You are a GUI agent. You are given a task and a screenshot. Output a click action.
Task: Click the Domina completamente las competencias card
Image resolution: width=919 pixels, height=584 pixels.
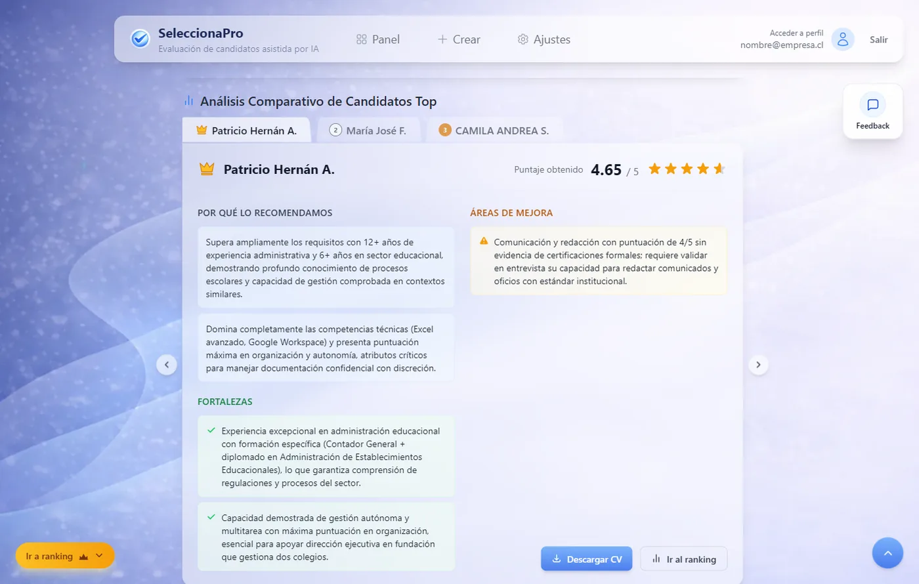[x=326, y=348]
